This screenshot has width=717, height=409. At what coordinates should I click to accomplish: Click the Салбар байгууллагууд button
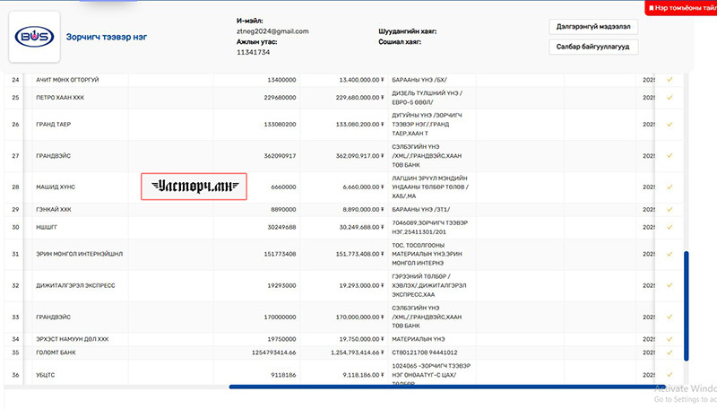point(592,47)
